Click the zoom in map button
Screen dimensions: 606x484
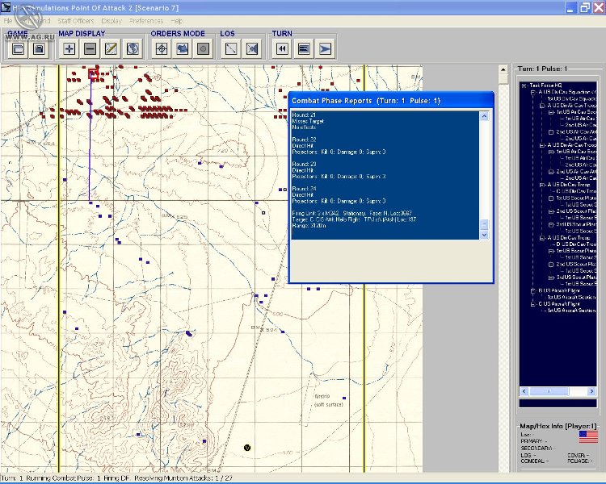coord(69,48)
